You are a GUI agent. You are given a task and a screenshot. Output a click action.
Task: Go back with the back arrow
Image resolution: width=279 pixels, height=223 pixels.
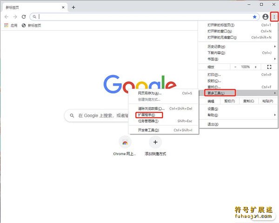pos(7,17)
